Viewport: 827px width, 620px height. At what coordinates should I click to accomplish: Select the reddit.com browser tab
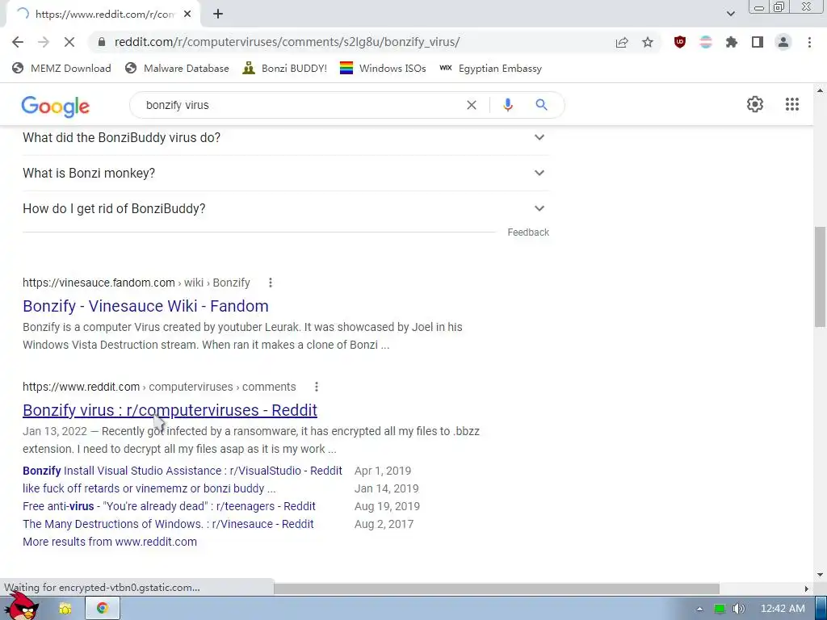[103, 15]
